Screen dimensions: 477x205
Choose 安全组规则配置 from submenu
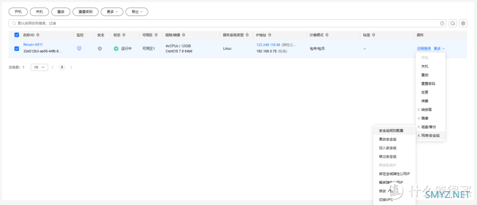[394, 131]
